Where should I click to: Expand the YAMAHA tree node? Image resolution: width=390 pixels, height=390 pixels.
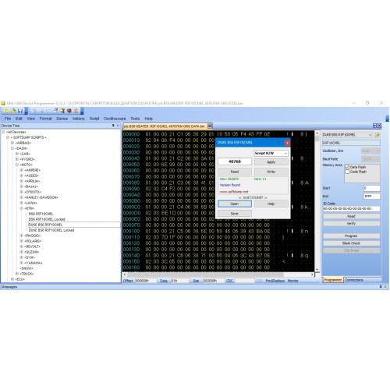pos(21,263)
